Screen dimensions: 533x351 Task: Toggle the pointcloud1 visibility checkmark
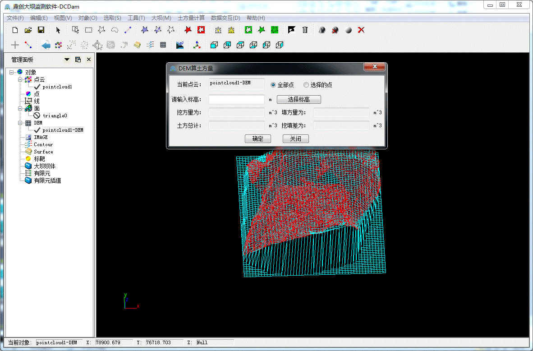coord(37,87)
